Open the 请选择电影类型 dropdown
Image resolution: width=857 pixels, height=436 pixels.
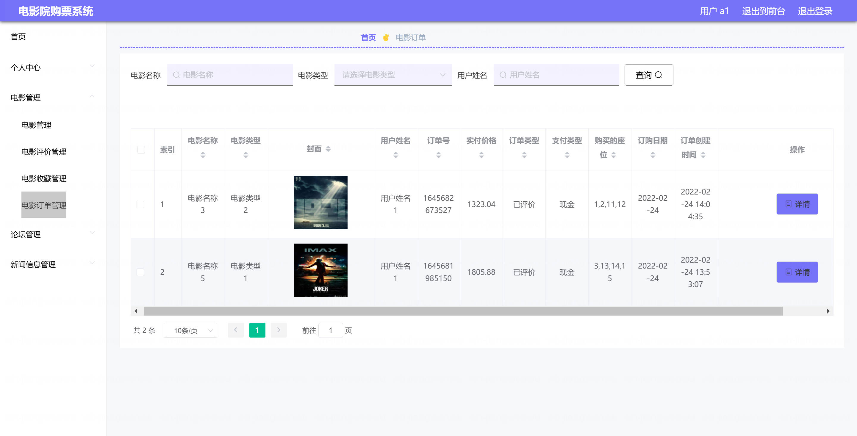coord(392,75)
